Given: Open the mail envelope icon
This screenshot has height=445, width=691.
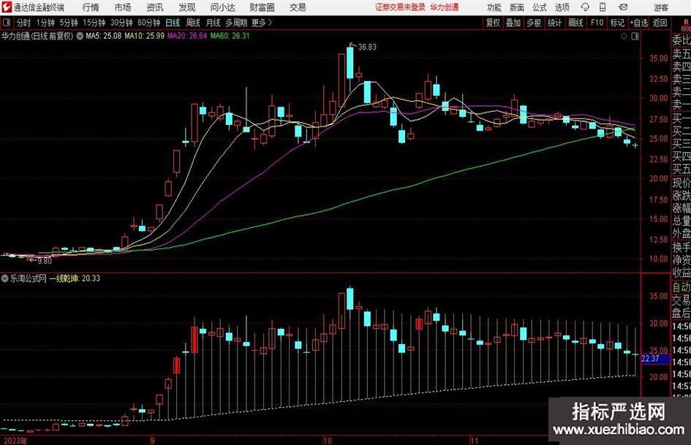Looking at the screenshot, I should [x=623, y=7].
